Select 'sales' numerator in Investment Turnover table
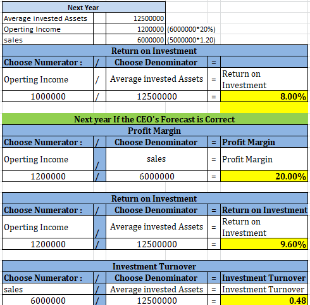 click(x=48, y=289)
